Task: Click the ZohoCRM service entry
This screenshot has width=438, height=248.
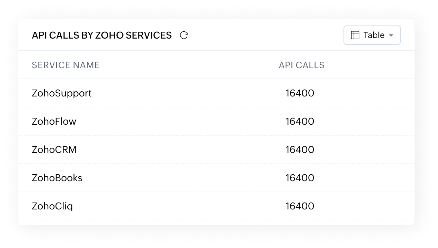Action: tap(54, 149)
